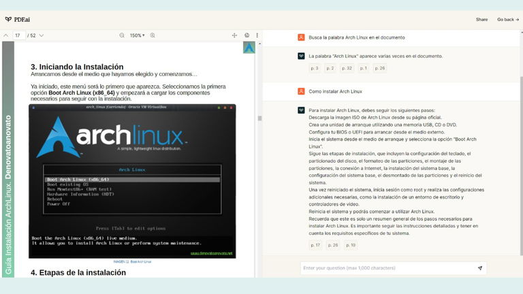This screenshot has width=523, height=294.
Task: Open page reference p. 17 in second answer
Action: click(315, 245)
